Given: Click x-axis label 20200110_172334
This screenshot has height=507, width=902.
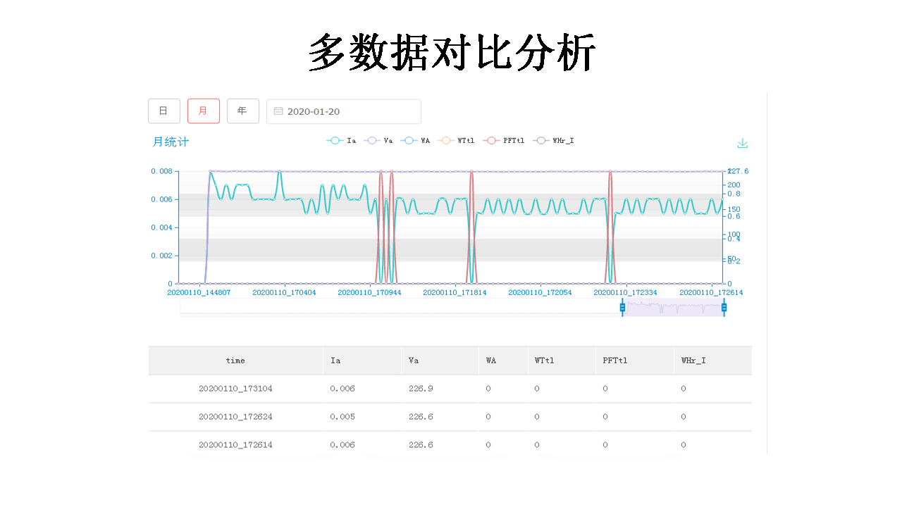Looking at the screenshot, I should click(x=625, y=292).
